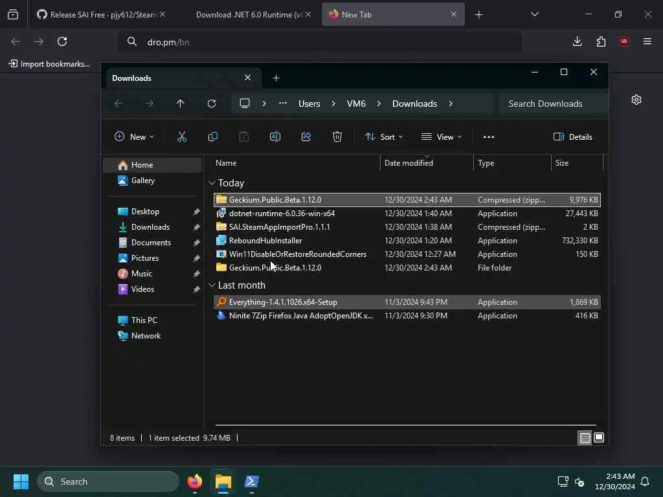
Task: Collapse the Last month group
Action: (212, 285)
